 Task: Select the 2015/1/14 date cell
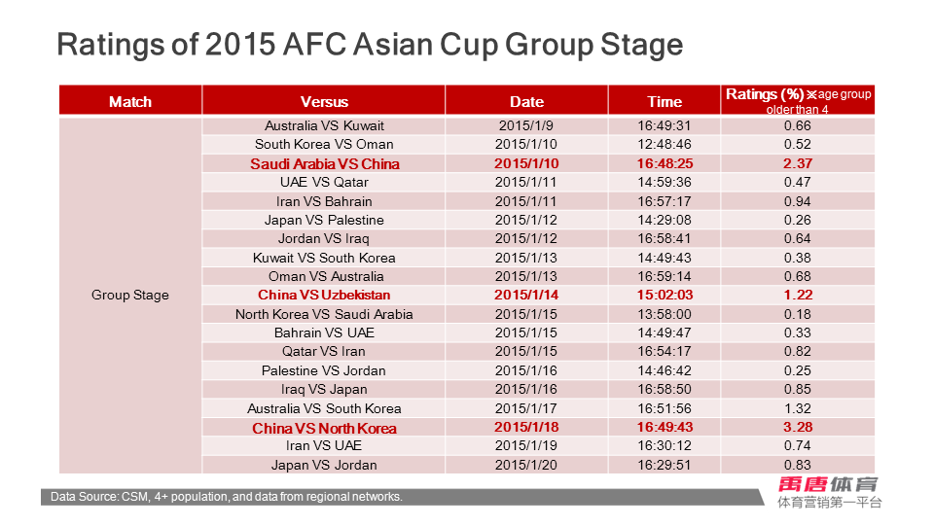tap(526, 295)
